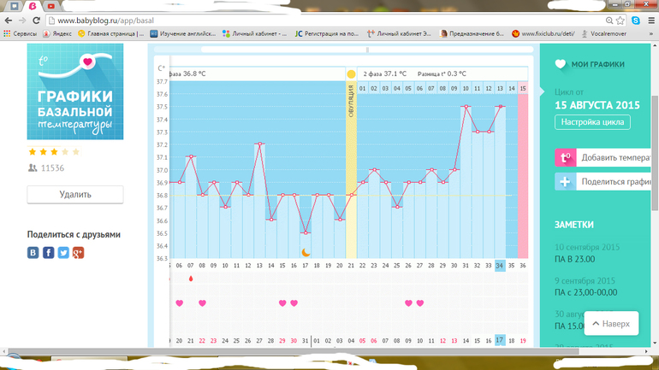Share the chart via Facebook icon
659x370 pixels.
48,253
